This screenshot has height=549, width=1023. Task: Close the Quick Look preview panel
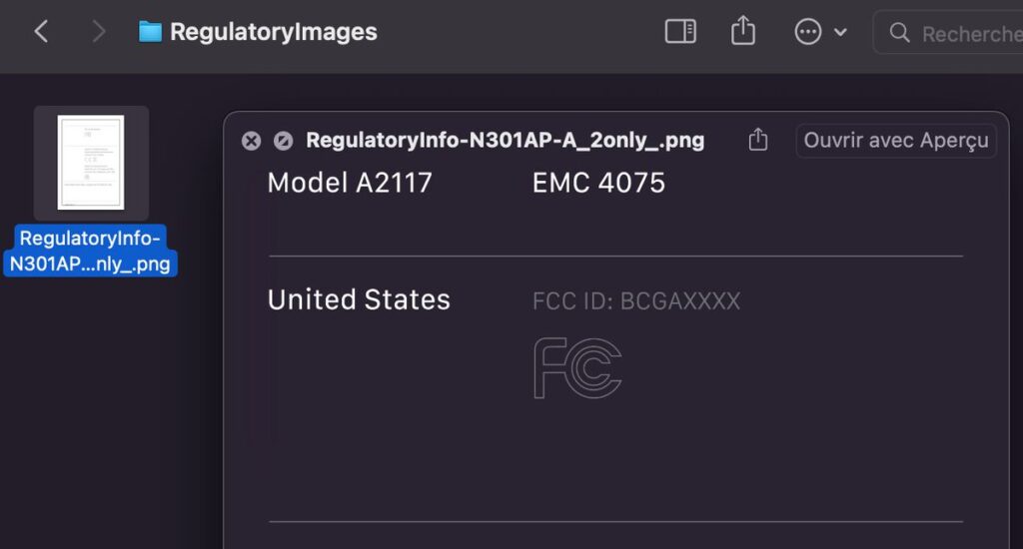pos(251,141)
